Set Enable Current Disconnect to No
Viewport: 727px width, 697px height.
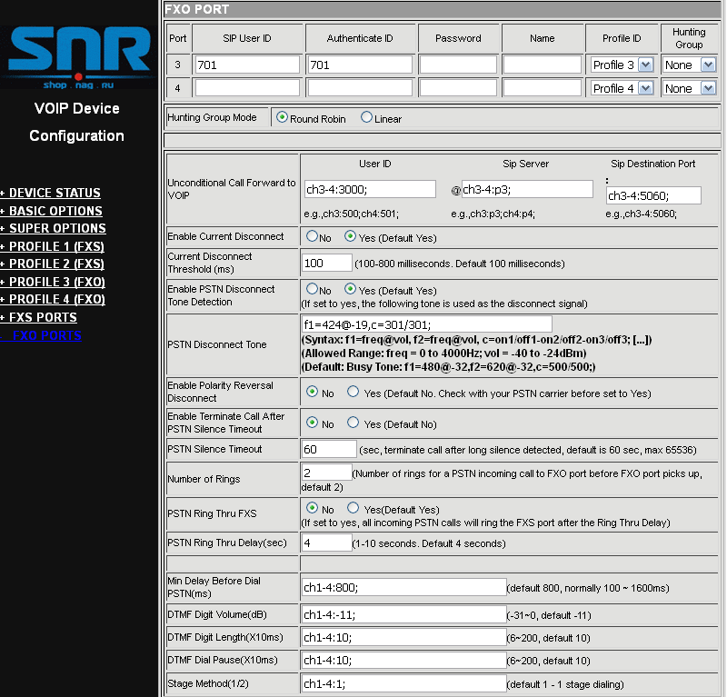click(312, 236)
